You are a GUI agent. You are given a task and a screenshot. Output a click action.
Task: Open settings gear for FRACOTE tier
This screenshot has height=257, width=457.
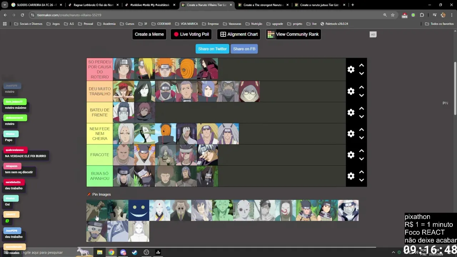[351, 155]
